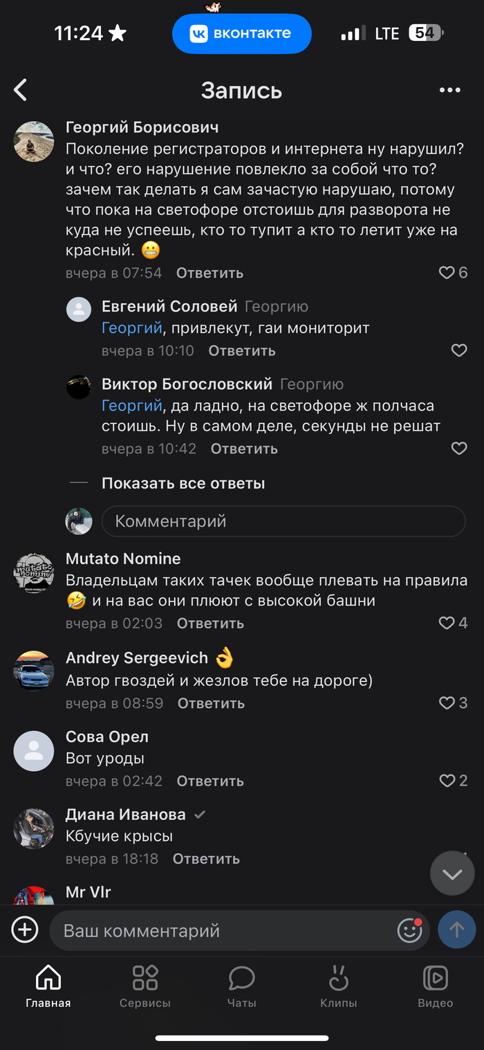Viewport: 484px width, 1050px height.
Task: Like Mutato Nomine's comment
Action: tap(447, 623)
